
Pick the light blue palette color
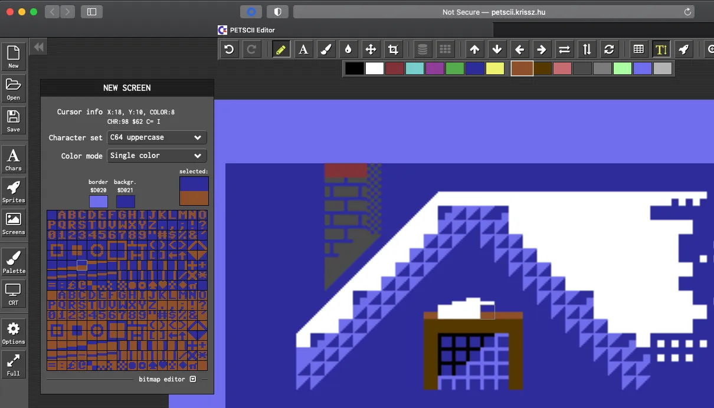643,68
